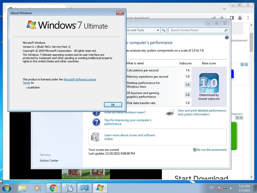Switch to Control Panel taskbar button
Image resolution: width=257 pixels, height=193 pixels.
[x=84, y=188]
